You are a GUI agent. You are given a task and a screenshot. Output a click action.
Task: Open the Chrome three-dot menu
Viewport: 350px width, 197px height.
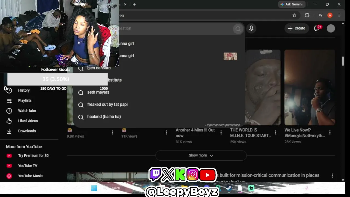(339, 15)
